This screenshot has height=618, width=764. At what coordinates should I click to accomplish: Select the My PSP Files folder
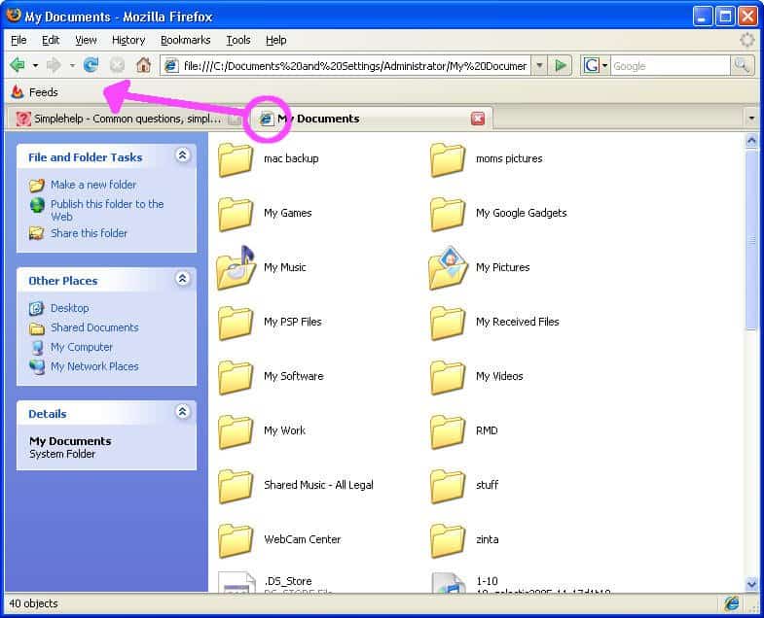click(270, 323)
